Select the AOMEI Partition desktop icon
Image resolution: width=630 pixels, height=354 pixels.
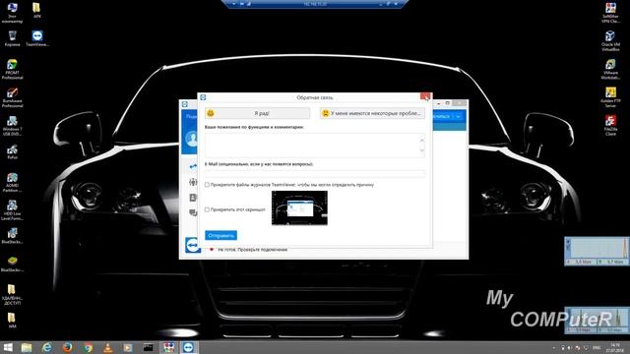click(x=12, y=182)
